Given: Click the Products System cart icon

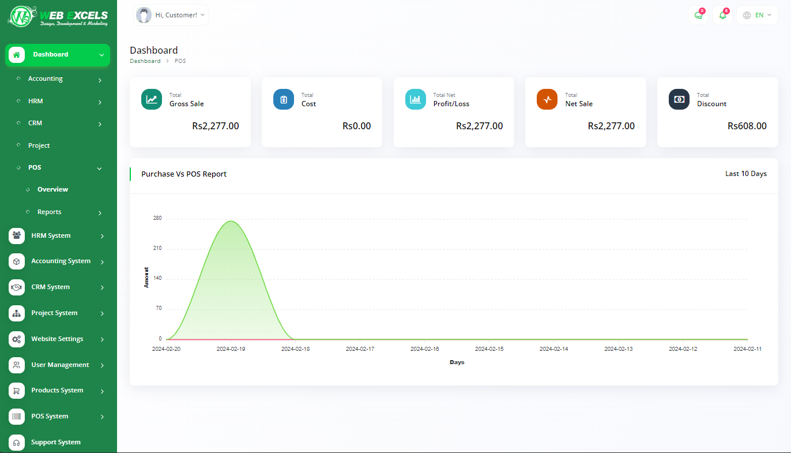Looking at the screenshot, I should click(x=17, y=391).
